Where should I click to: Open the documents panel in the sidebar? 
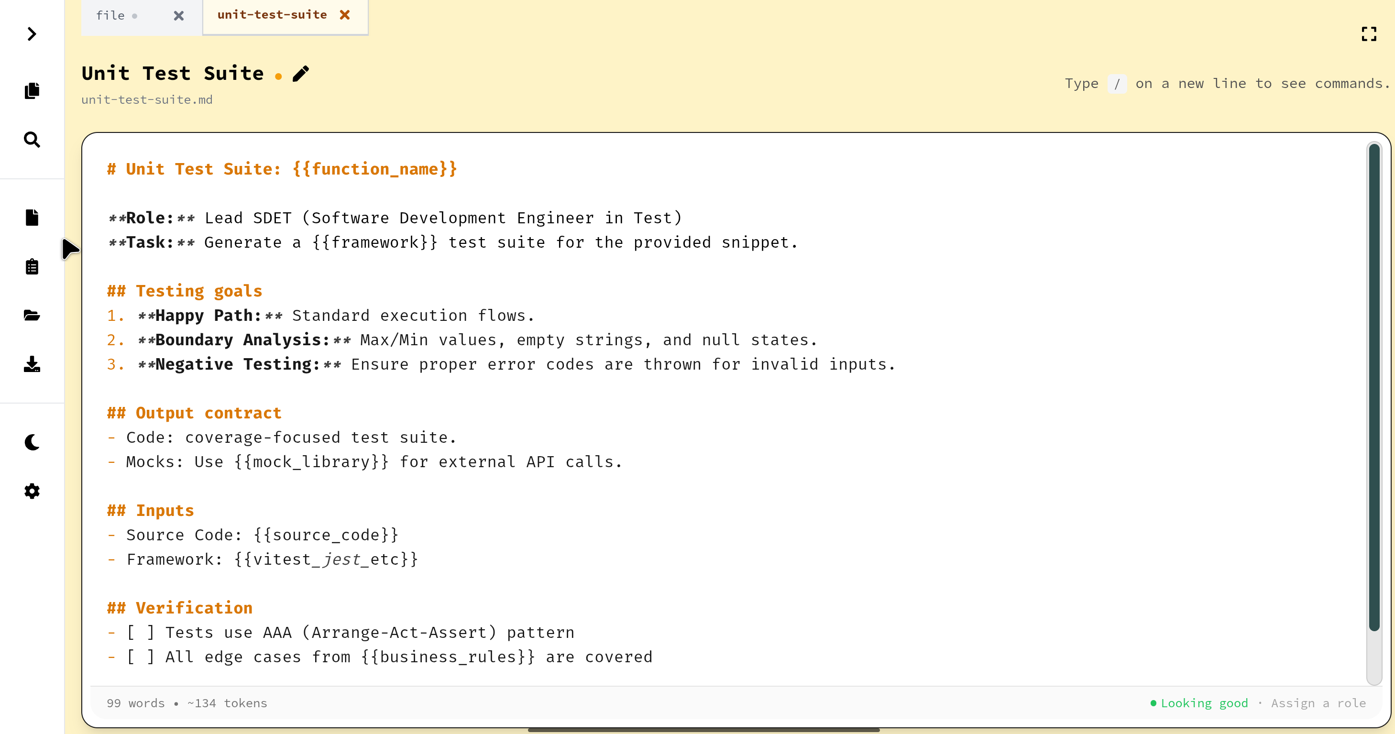point(32,218)
